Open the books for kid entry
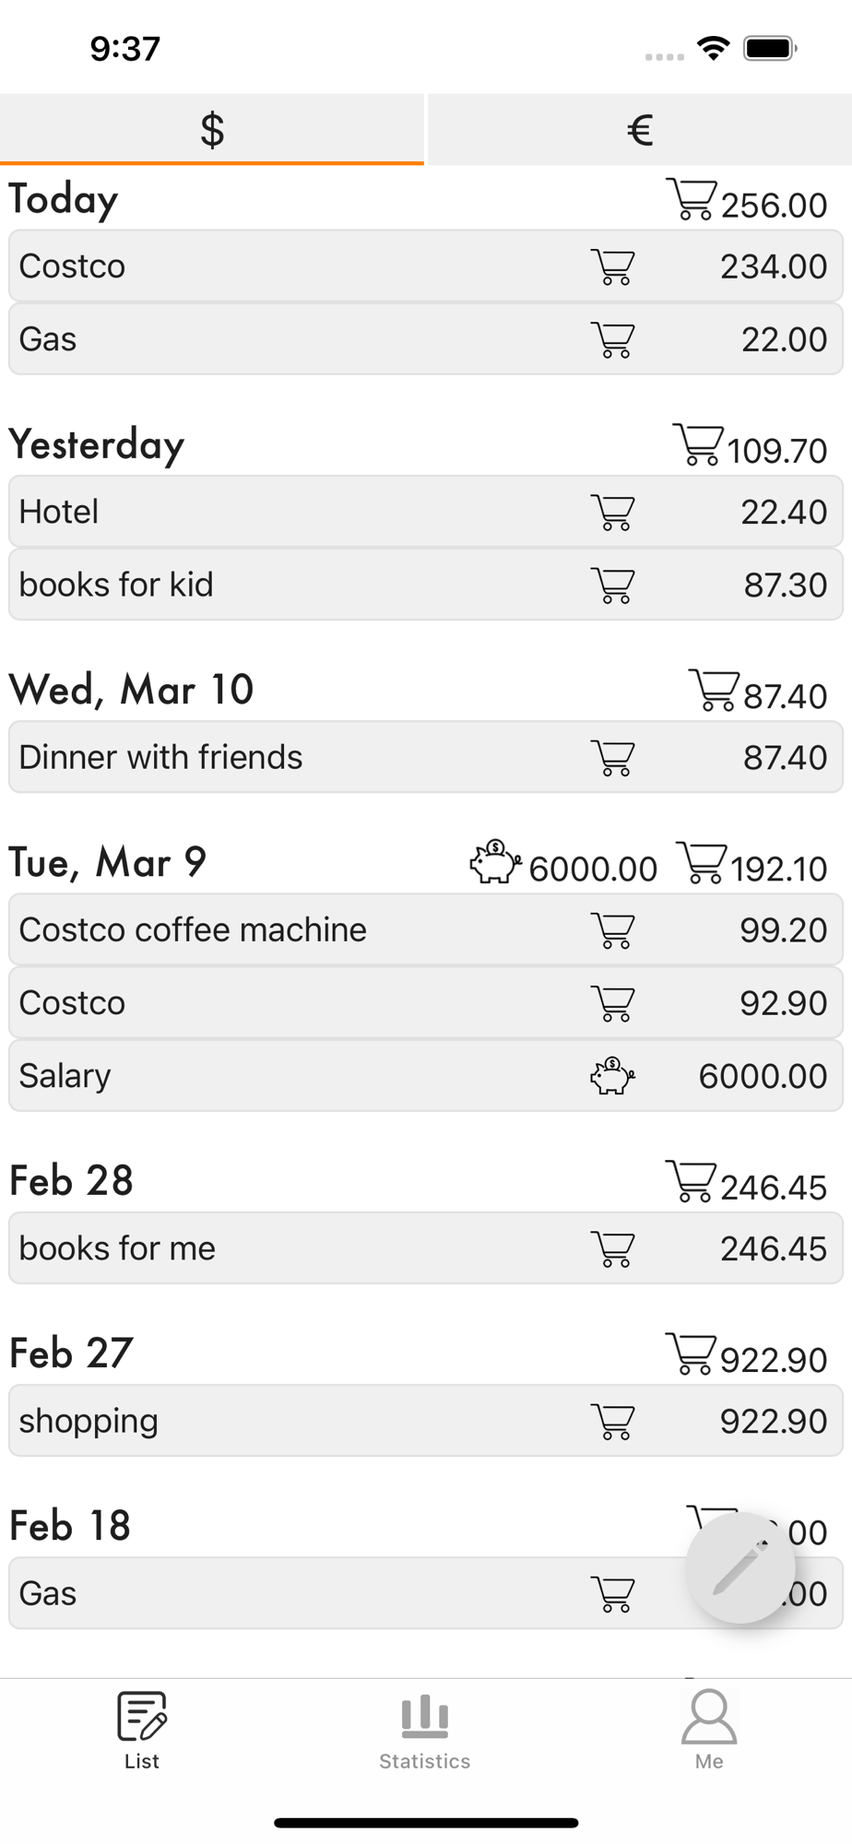 pos(426,585)
